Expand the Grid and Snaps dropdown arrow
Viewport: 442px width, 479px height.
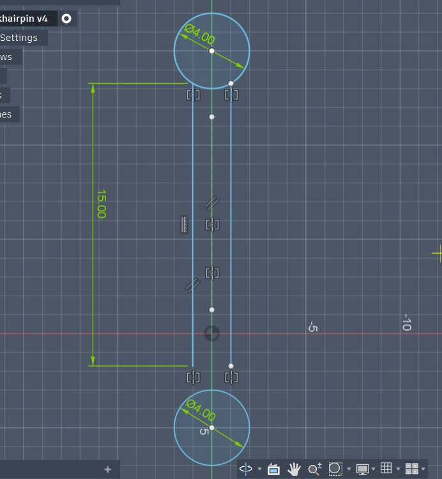[x=398, y=469]
